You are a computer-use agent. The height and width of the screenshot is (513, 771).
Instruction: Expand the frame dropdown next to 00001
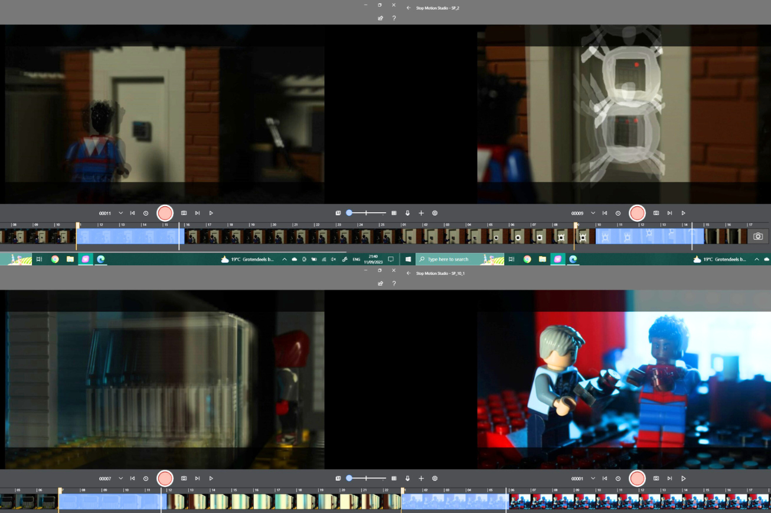point(593,479)
